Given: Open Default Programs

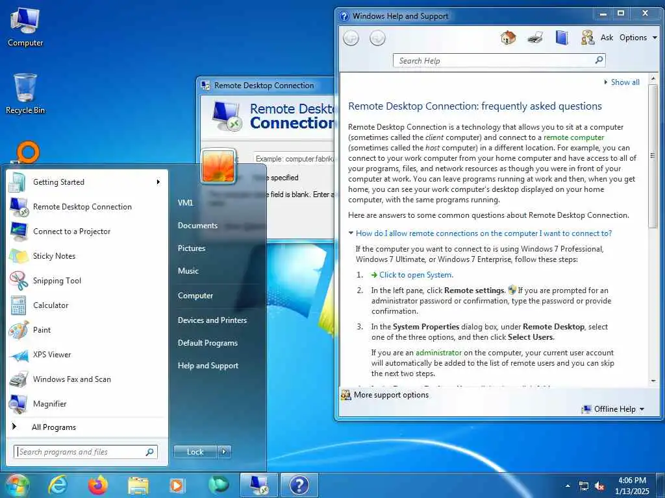Looking at the screenshot, I should click(x=207, y=343).
